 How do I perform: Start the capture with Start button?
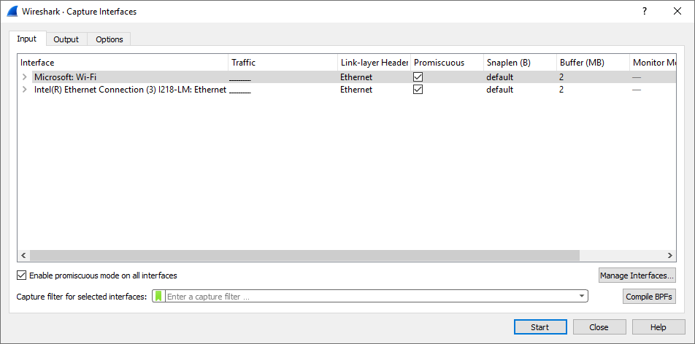[x=540, y=327]
